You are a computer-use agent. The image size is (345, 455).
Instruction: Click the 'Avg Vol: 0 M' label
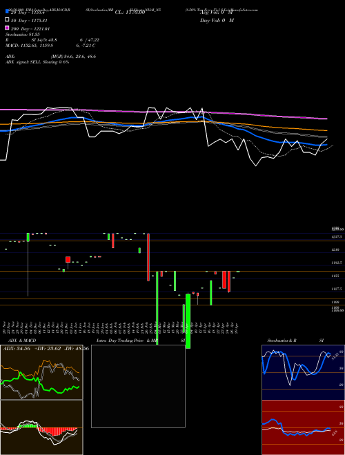click(x=216, y=12)
